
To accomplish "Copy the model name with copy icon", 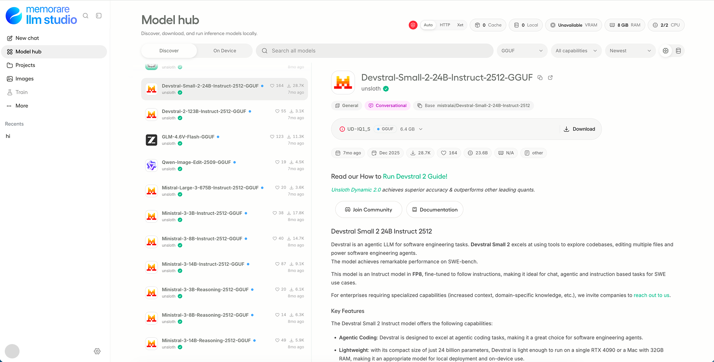I will click(x=540, y=78).
